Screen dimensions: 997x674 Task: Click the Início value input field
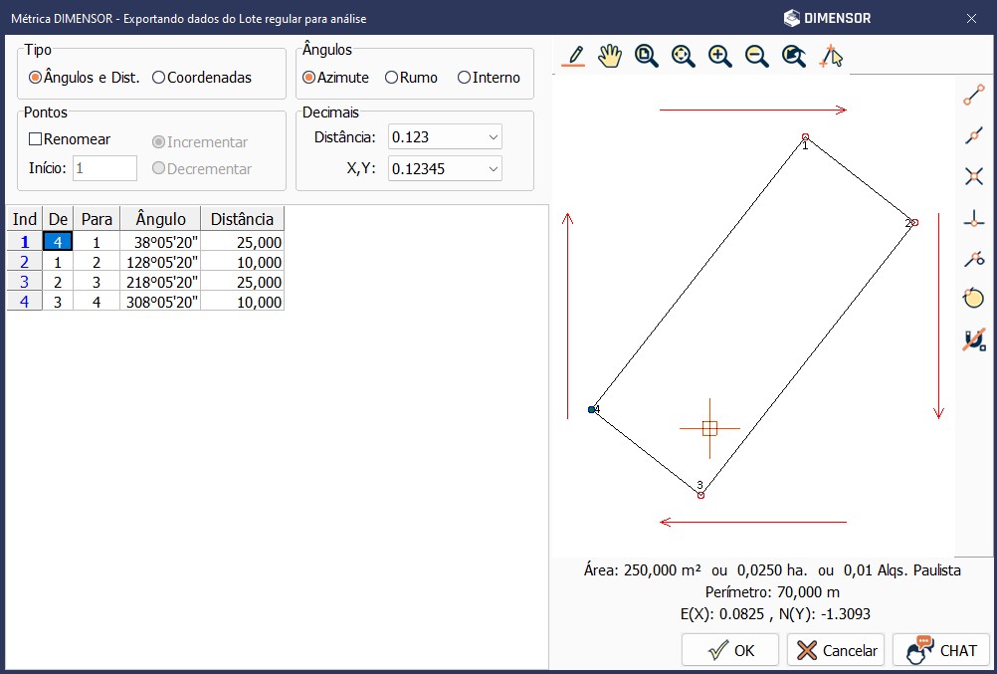click(104, 167)
